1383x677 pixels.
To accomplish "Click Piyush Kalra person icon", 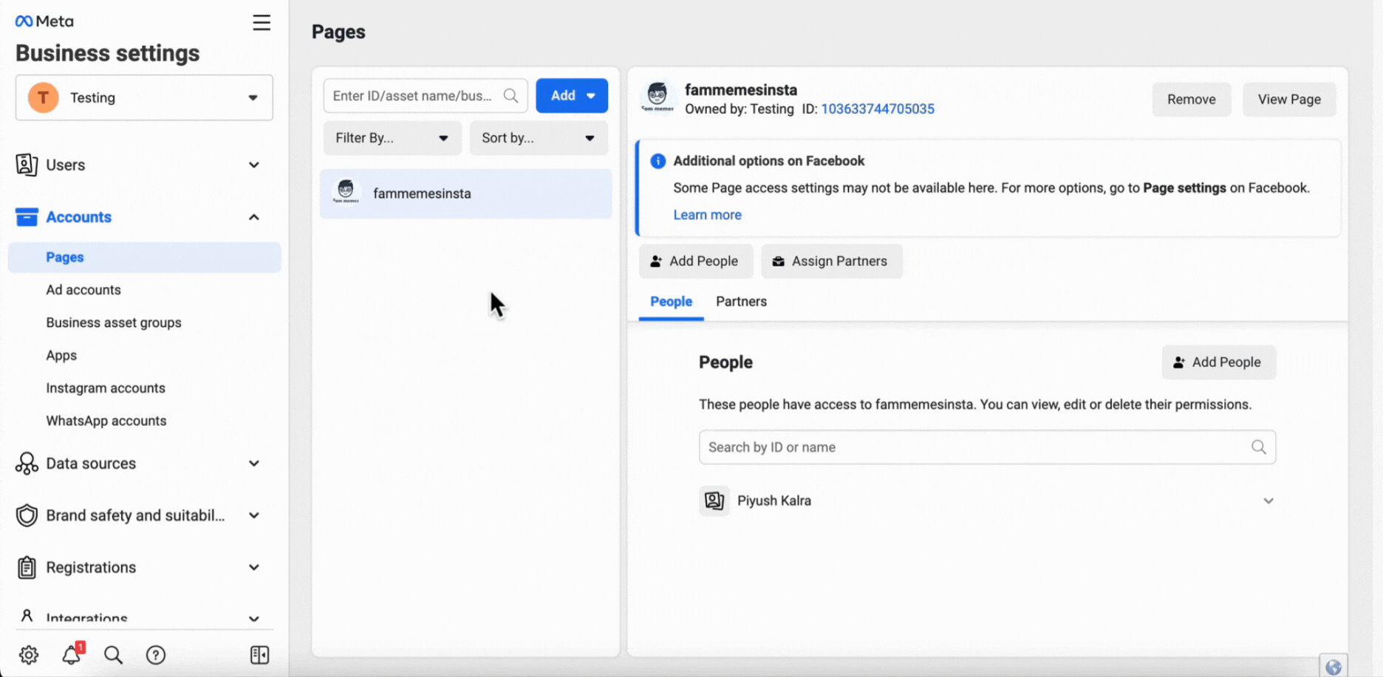I will [x=714, y=501].
